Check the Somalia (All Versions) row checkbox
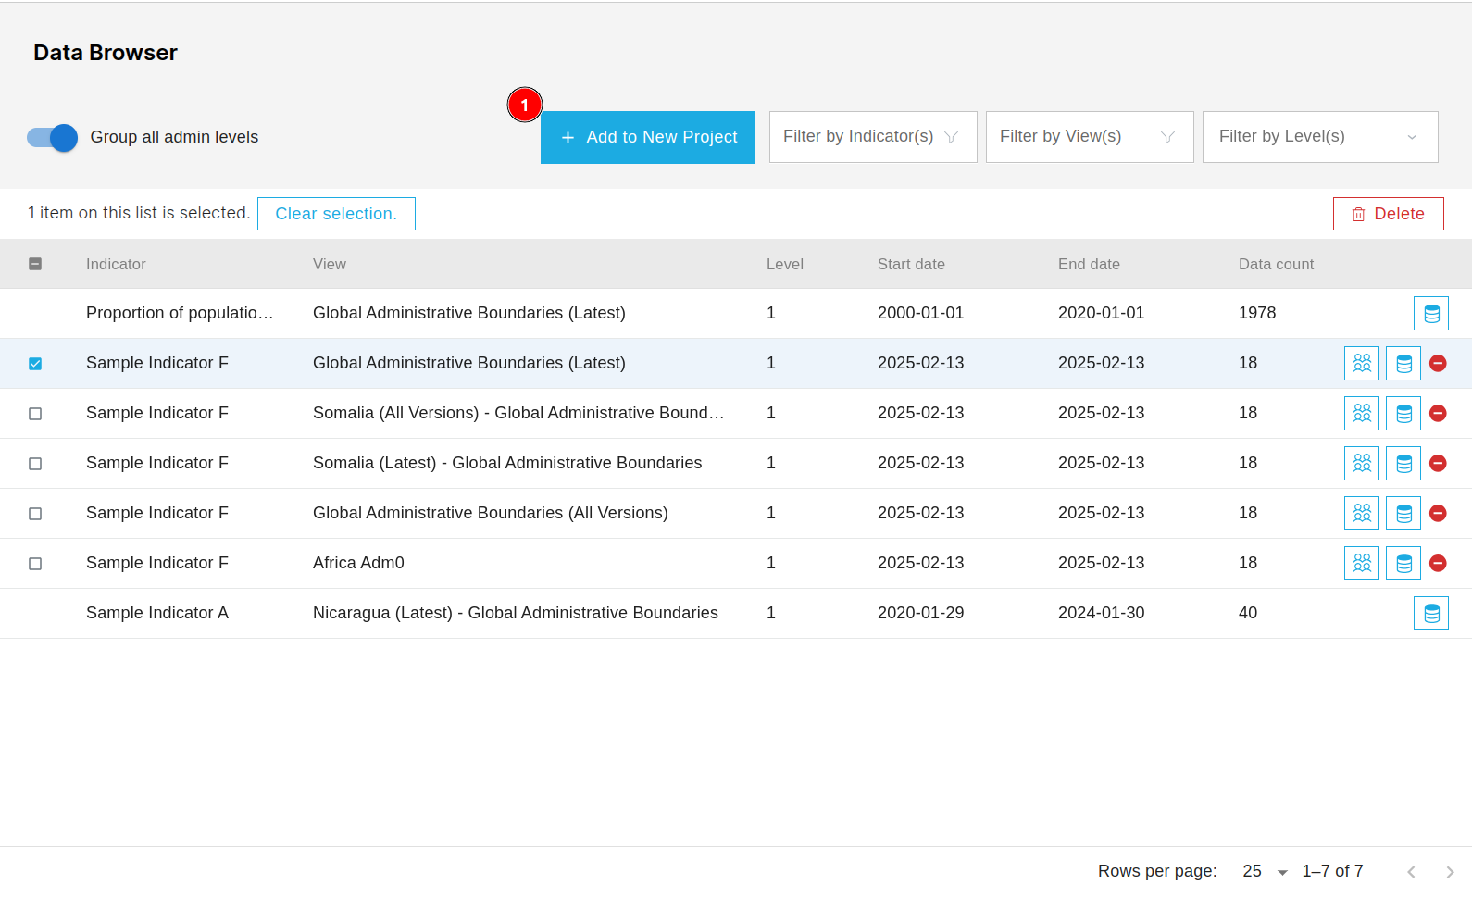Image resolution: width=1472 pixels, height=897 pixels. pos(35,414)
